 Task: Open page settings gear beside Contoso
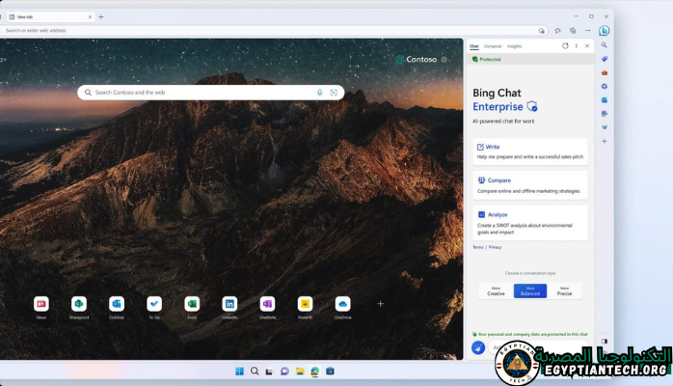(444, 59)
